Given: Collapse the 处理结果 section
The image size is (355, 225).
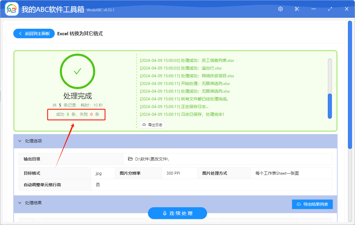Looking at the screenshot, I should tap(20, 202).
